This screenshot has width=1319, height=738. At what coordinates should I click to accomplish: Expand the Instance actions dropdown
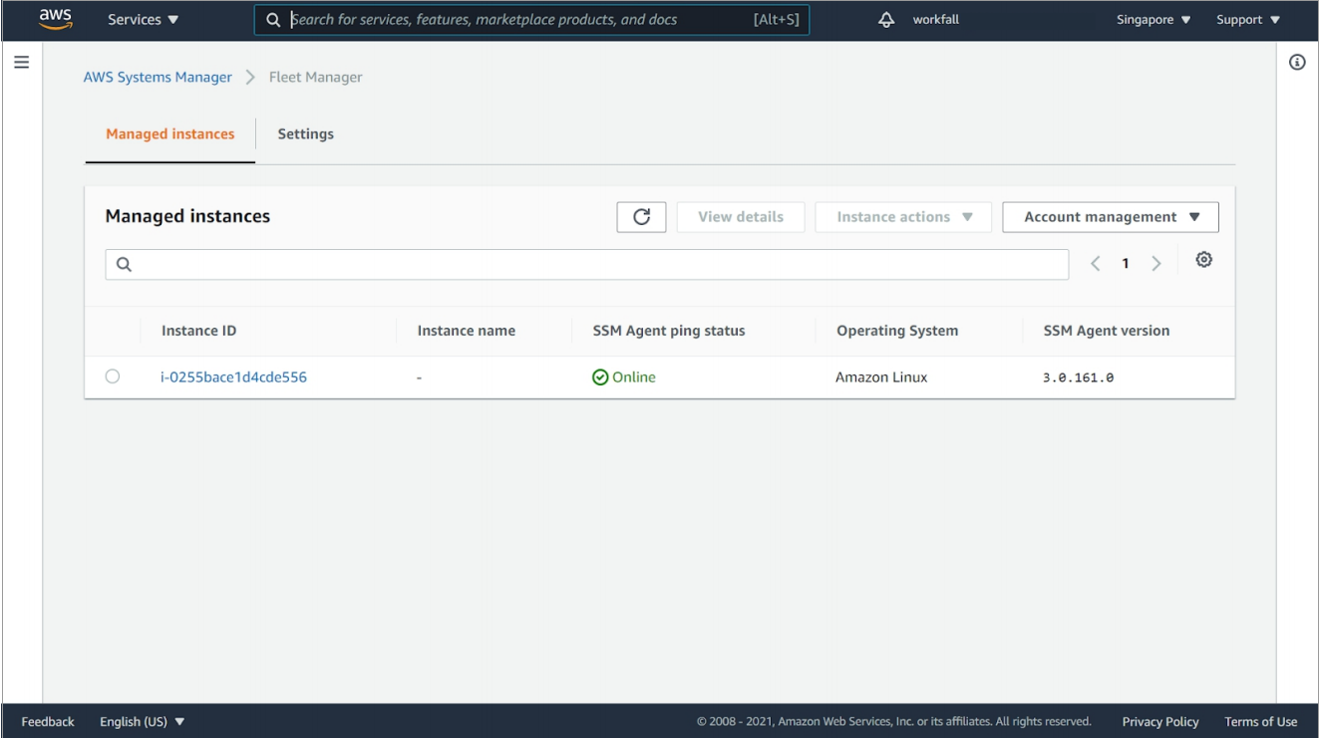point(903,217)
